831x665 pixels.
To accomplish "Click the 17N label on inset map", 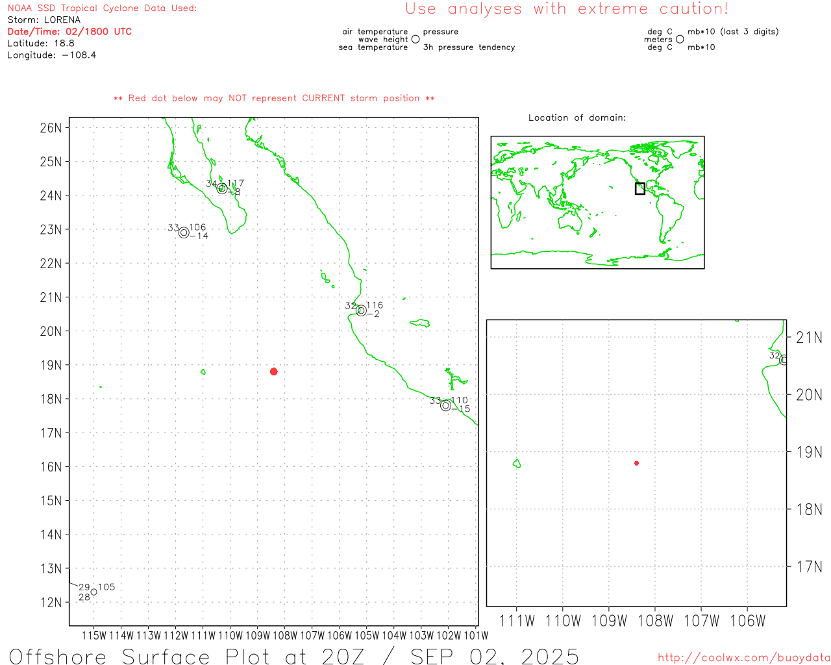I will click(x=809, y=567).
